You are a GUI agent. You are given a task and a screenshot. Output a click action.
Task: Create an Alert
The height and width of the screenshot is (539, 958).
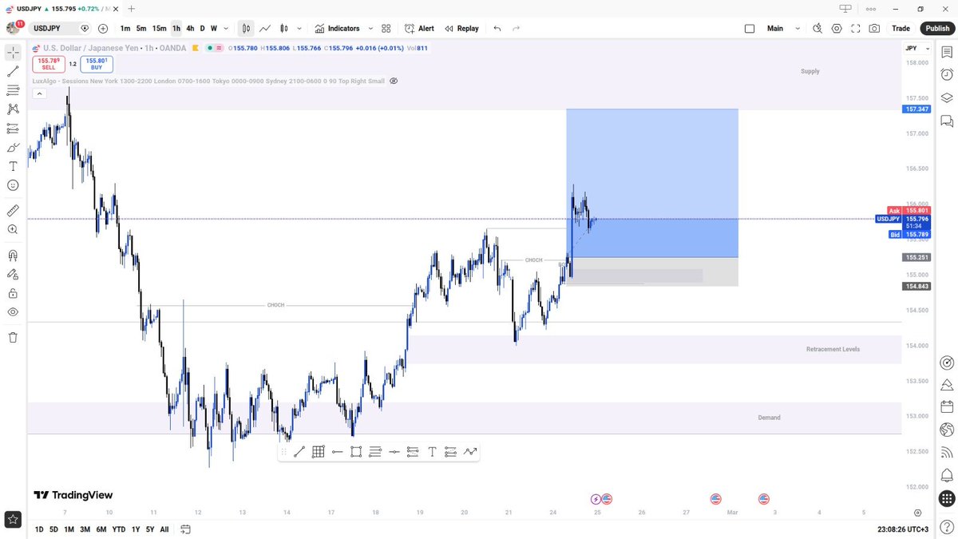tap(419, 28)
